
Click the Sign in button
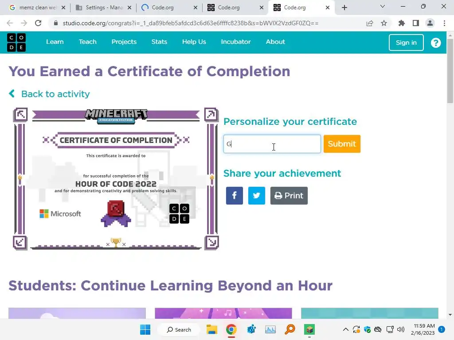406,42
